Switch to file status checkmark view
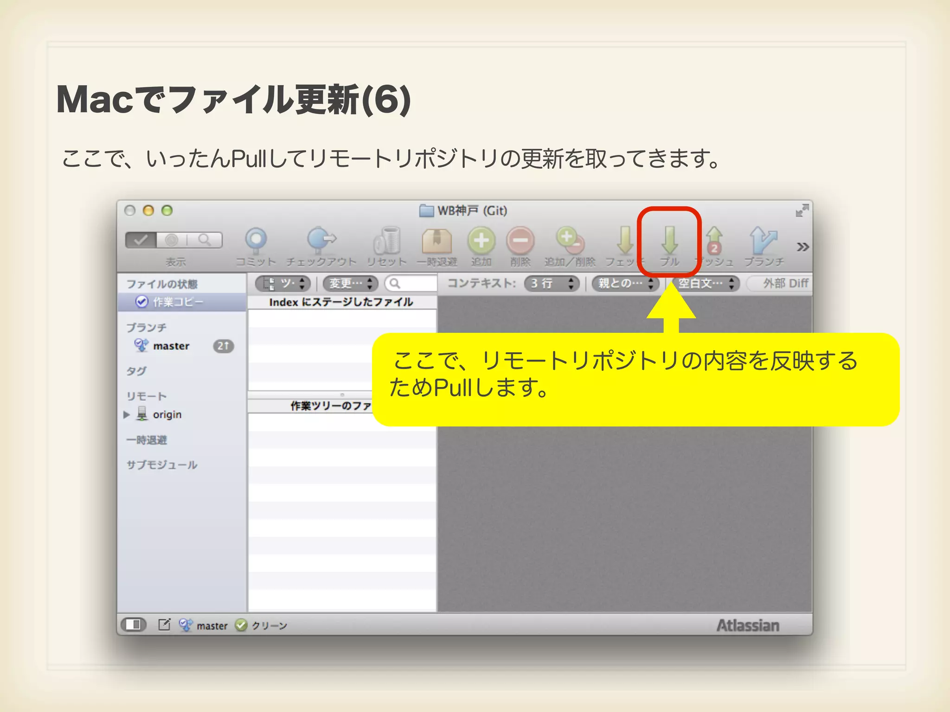 coord(141,240)
